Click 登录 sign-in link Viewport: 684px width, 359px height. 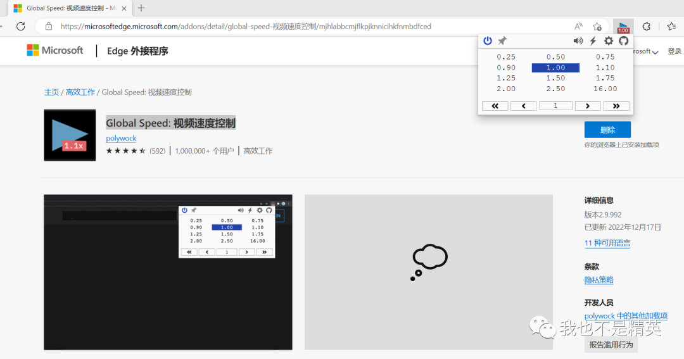(674, 51)
